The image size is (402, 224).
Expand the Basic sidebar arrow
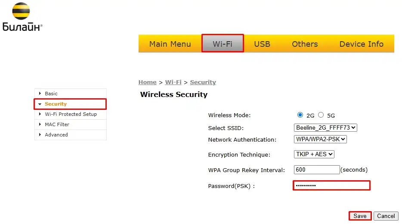40,94
